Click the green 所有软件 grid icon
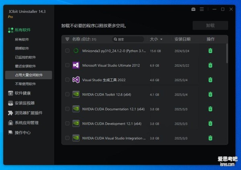This screenshot has height=170, width=241. [10, 30]
